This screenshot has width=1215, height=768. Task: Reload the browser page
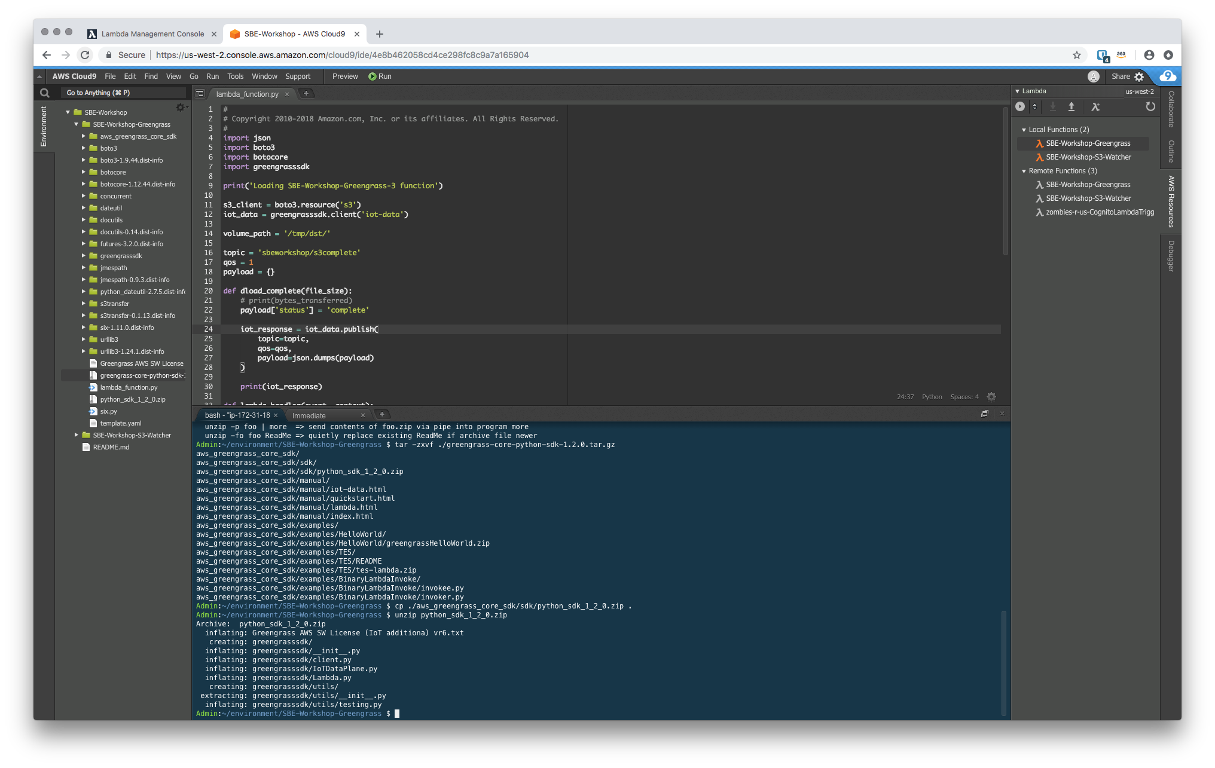85,55
